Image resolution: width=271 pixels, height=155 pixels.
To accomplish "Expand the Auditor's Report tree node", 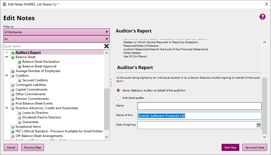I will [7, 52].
